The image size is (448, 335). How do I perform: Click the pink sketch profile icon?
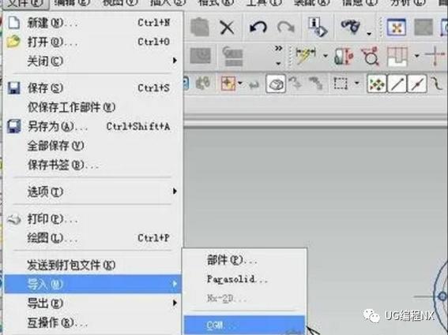[x=397, y=57]
